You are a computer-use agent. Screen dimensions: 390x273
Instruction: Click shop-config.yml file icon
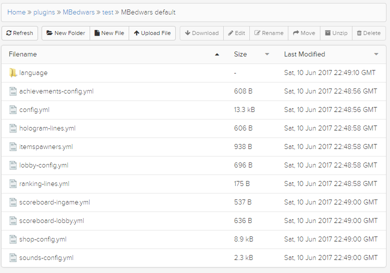point(13,239)
